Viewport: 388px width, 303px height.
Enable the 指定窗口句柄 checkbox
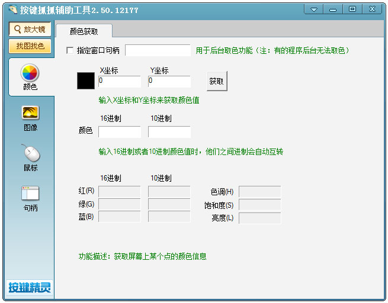70,51
